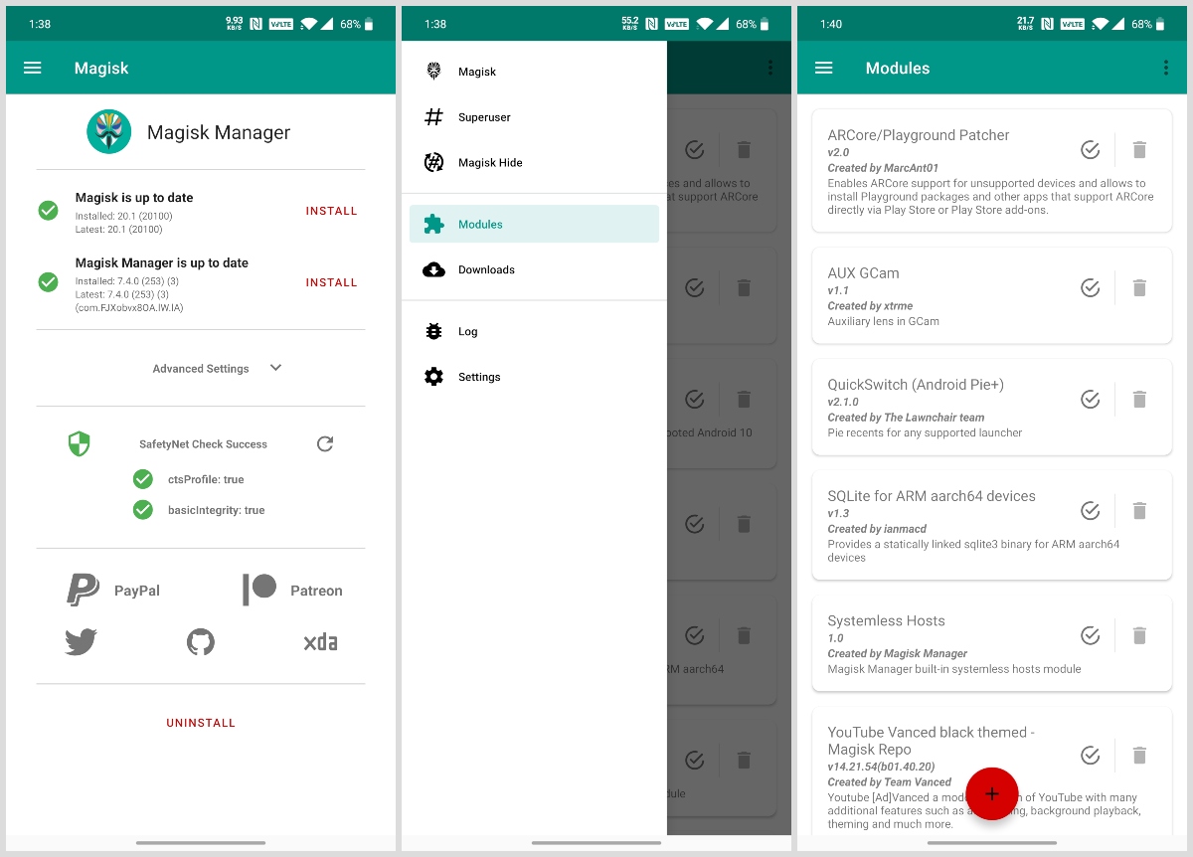
Task: Delete the ARCore/Playground Patcher module
Action: pyautogui.click(x=1140, y=150)
